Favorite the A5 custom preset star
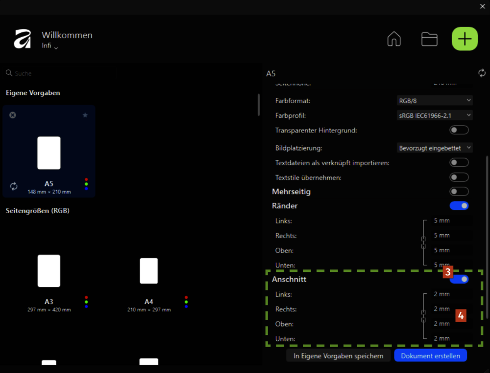Screen dimensions: 490x373 click(x=85, y=115)
